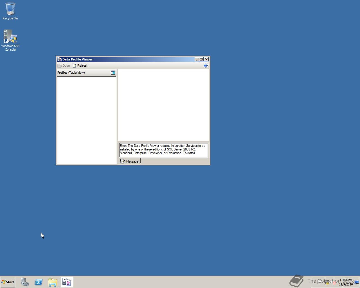Select the Message tab

pos(129,161)
